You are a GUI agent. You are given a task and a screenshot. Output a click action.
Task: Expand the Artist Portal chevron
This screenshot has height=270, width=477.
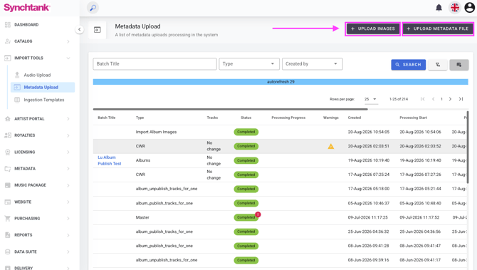pos(68,119)
